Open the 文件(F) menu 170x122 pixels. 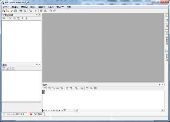pos(6,7)
